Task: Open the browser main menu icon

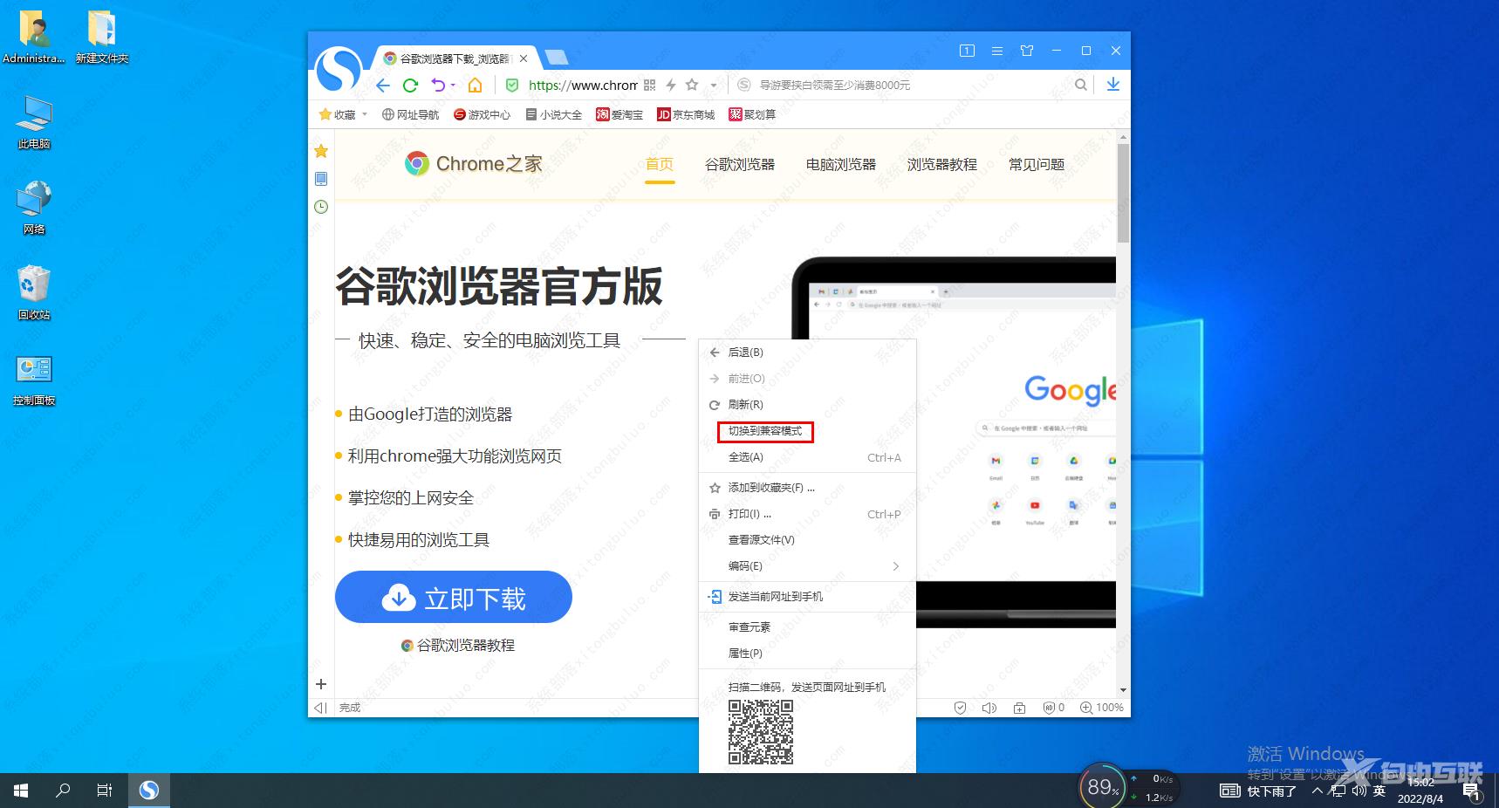Action: 996,51
